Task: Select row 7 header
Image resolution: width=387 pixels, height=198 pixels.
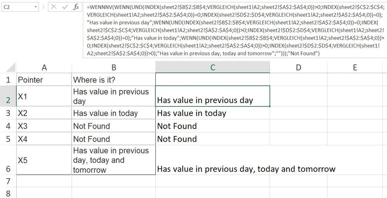Action: (8, 181)
